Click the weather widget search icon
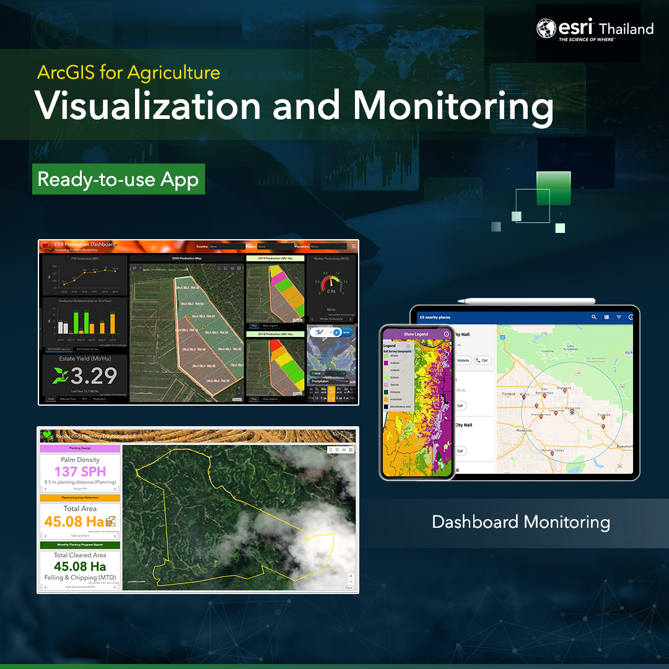This screenshot has height=669, width=669. tap(331, 333)
